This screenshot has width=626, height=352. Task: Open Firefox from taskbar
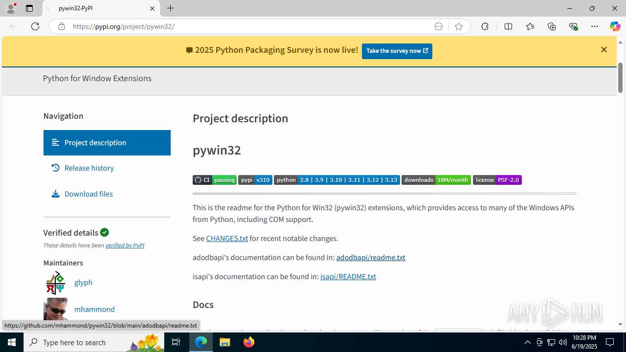249,342
